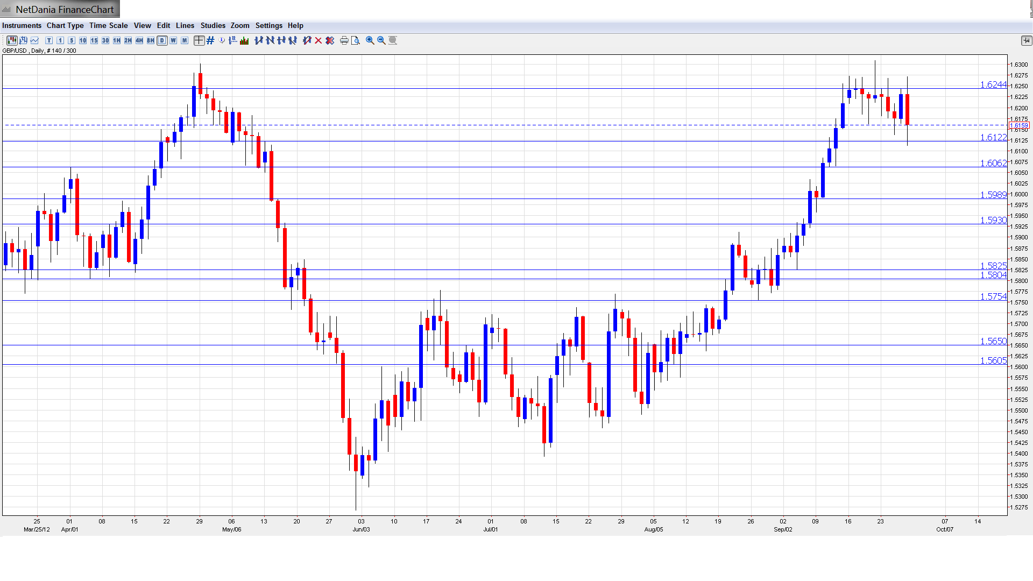Click the zoom out magnifier icon
This screenshot has width=1033, height=581.
tap(381, 40)
